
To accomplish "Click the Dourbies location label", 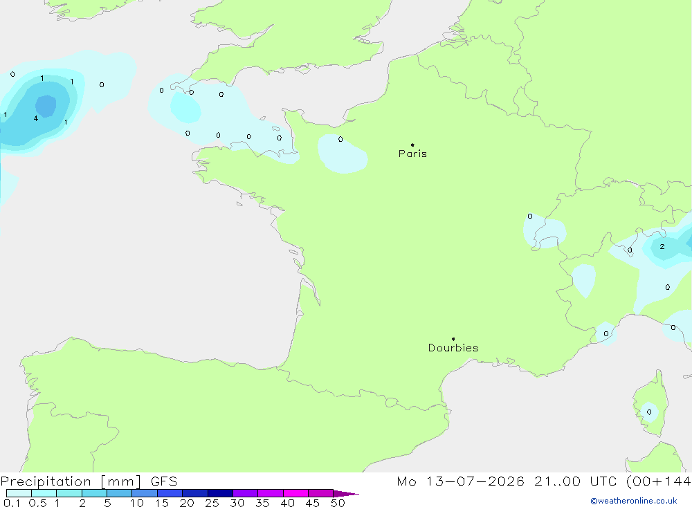I will [453, 348].
